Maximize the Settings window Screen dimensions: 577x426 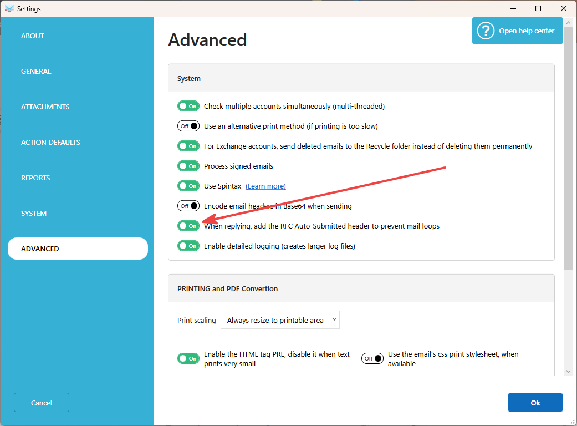pos(538,8)
